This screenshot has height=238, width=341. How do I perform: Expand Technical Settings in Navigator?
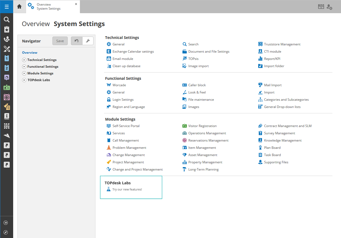[x=24, y=60]
